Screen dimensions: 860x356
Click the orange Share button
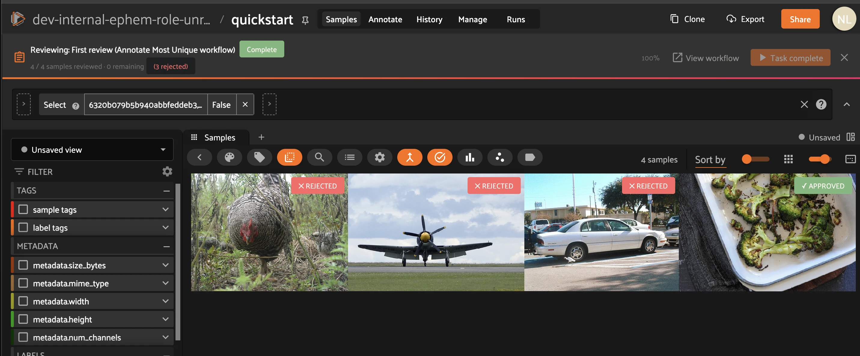click(800, 19)
